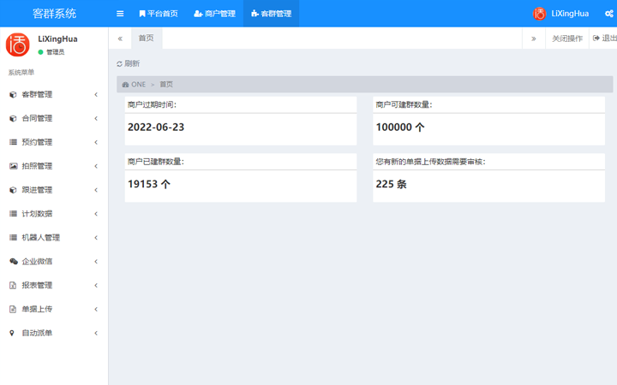Expand the 客群管理 sidebar menu
Viewport: 617px width, 385px height.
point(53,95)
